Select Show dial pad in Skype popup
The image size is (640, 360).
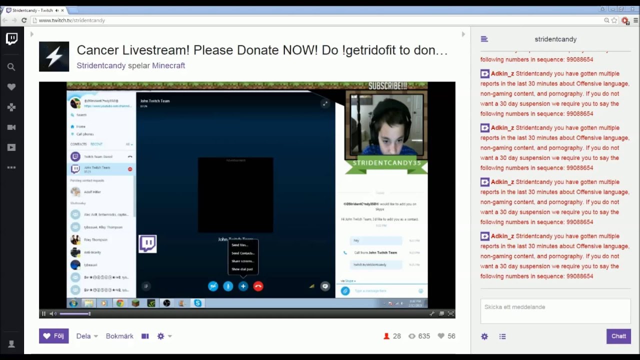pos(243,269)
